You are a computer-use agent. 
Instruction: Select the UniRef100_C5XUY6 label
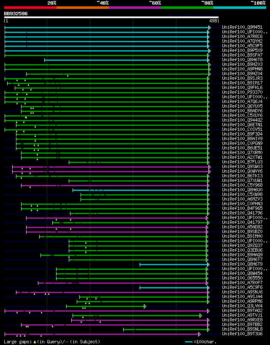coord(242,116)
